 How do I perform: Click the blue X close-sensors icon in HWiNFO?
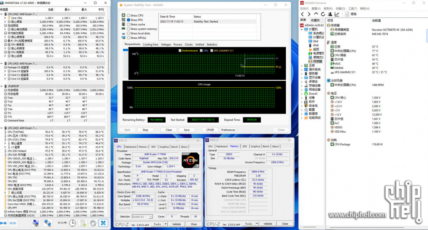pyautogui.click(x=103, y=223)
